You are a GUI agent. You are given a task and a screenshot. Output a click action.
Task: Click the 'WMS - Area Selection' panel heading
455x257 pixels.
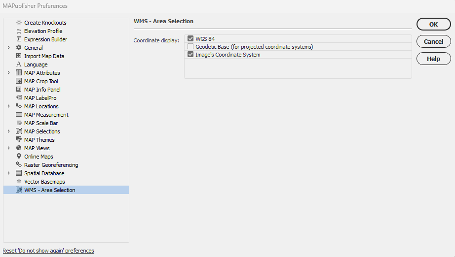(163, 21)
